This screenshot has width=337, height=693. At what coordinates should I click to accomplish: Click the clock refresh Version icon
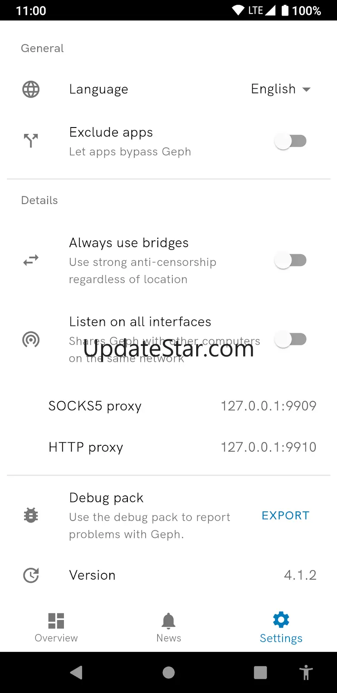click(31, 575)
